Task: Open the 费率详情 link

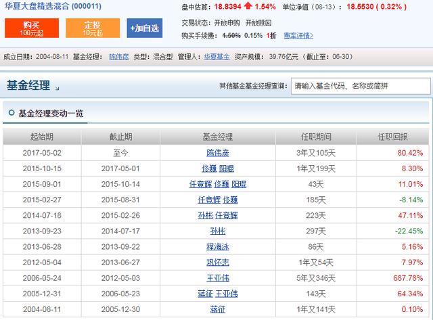Action: [298, 36]
